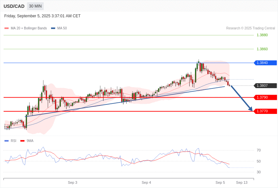Click the blue downward forecast arrow head
Screen dimensions: 278x188
pyautogui.click(x=250, y=109)
